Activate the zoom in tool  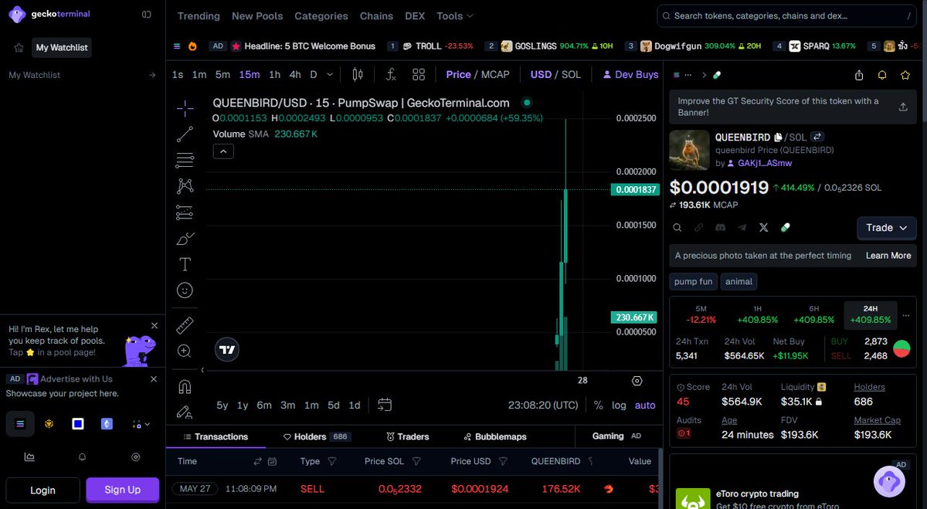coord(185,351)
